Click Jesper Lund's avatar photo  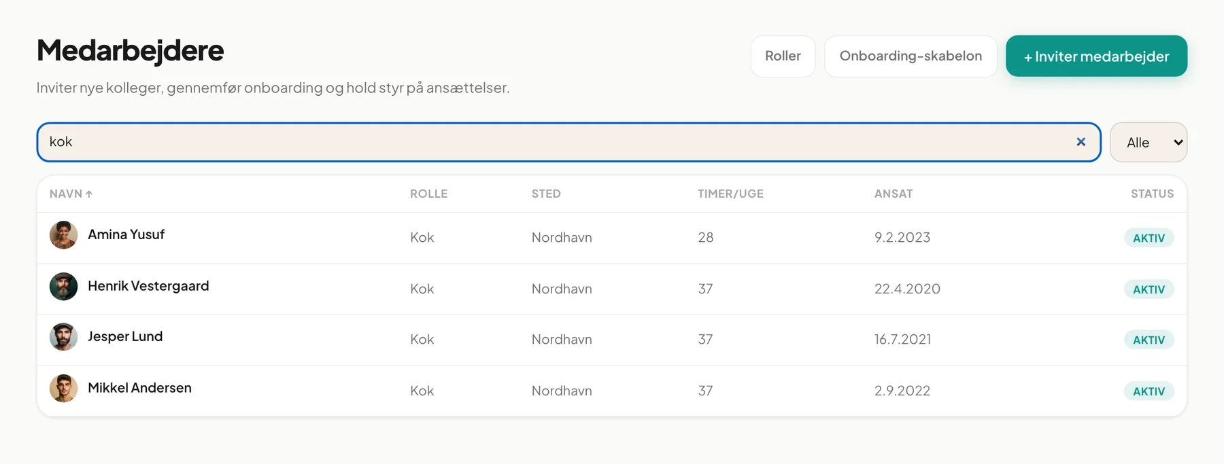pos(63,337)
